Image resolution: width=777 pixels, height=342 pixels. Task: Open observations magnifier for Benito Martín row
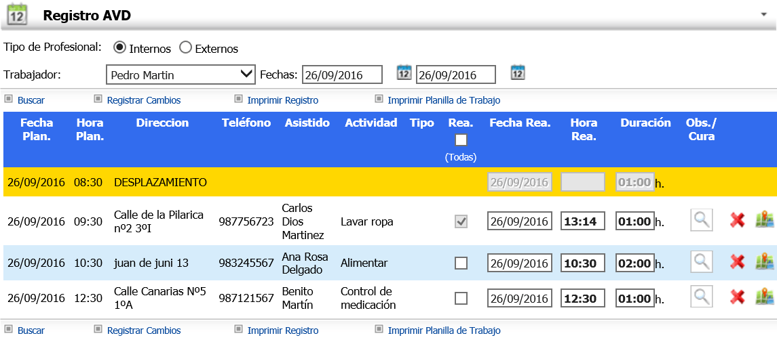(x=701, y=297)
